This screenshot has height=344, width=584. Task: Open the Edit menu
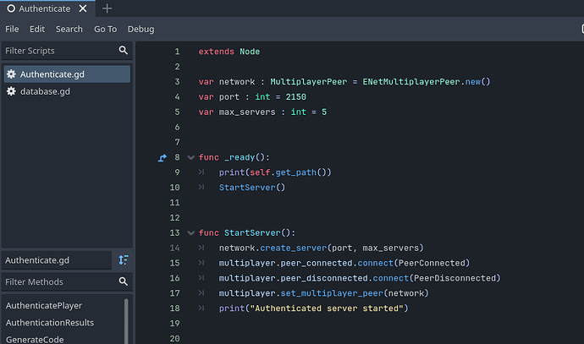[x=37, y=29]
